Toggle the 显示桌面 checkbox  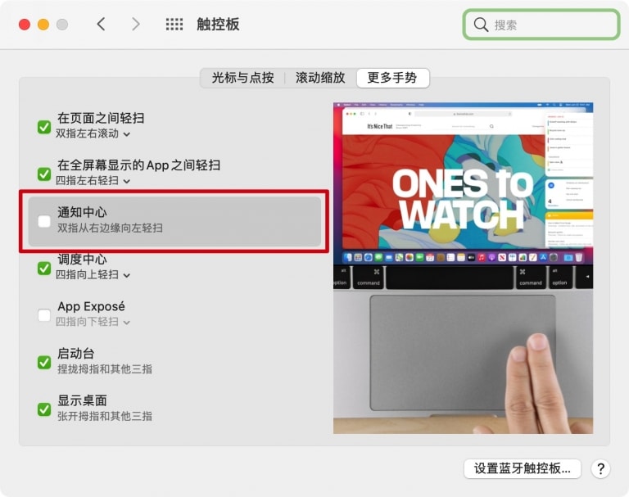tap(44, 409)
